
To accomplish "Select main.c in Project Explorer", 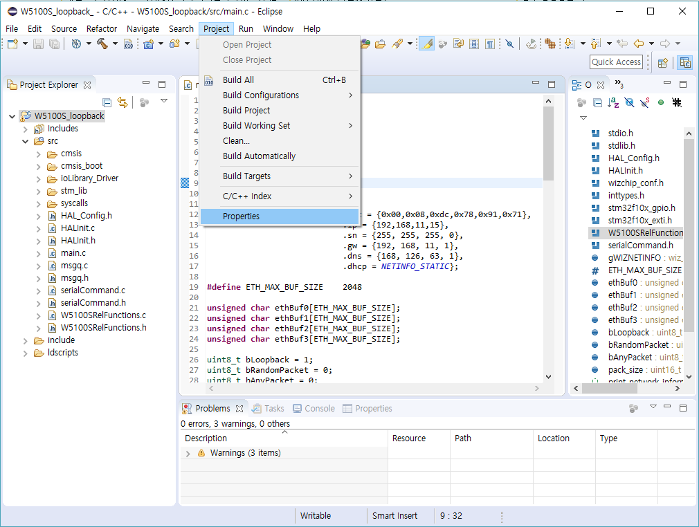I will point(73,253).
